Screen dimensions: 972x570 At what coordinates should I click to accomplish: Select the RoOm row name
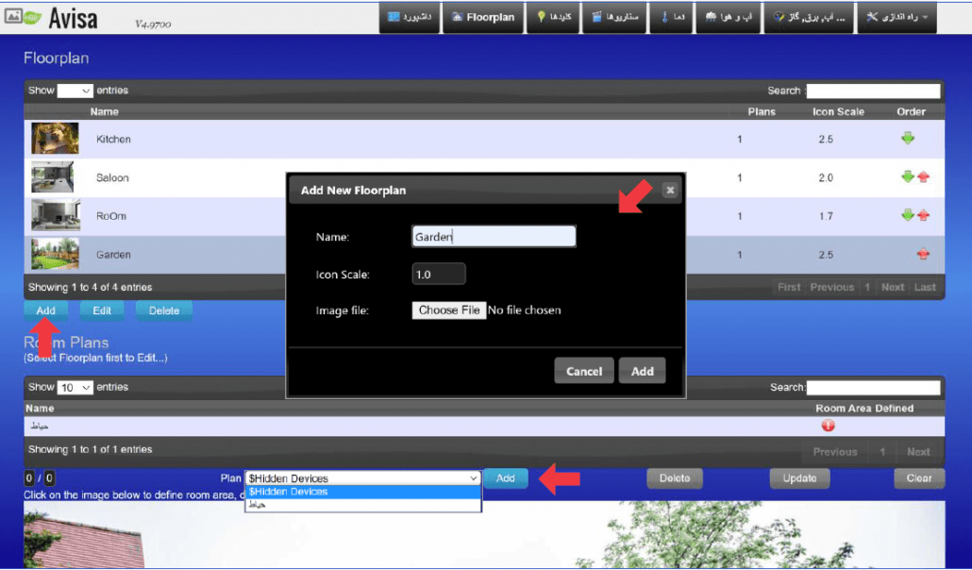(x=111, y=216)
